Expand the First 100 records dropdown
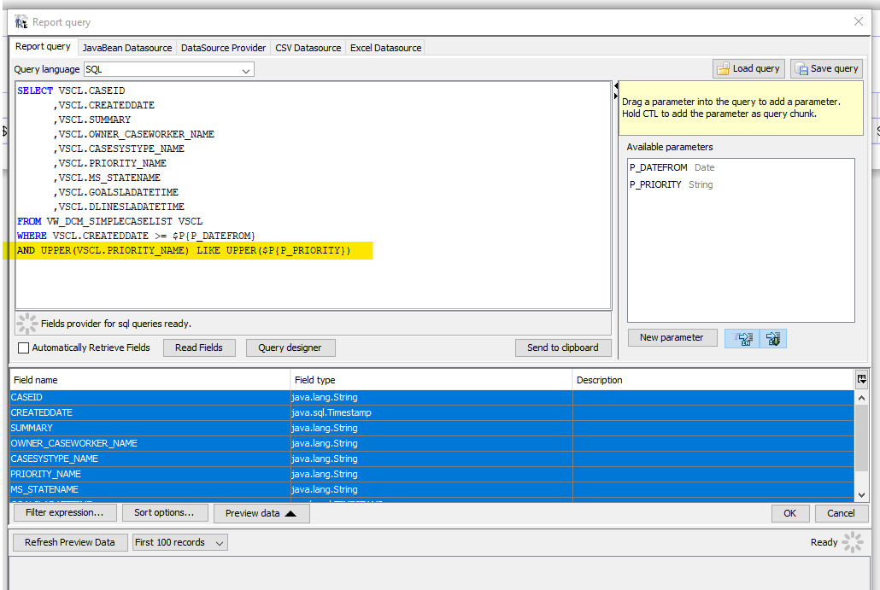The width and height of the screenshot is (880, 590). (x=179, y=542)
